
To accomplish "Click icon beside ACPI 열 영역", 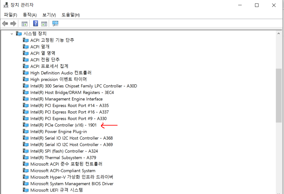I will click(26, 53).
